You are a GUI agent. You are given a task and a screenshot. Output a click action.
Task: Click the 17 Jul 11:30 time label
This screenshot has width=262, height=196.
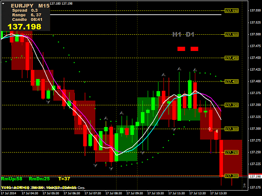tap(176, 193)
